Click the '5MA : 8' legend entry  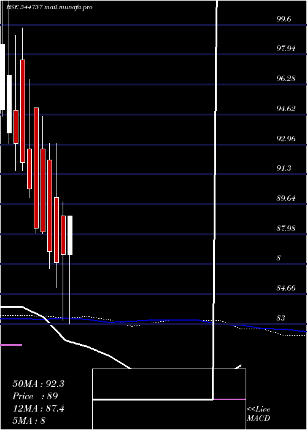tap(29, 420)
